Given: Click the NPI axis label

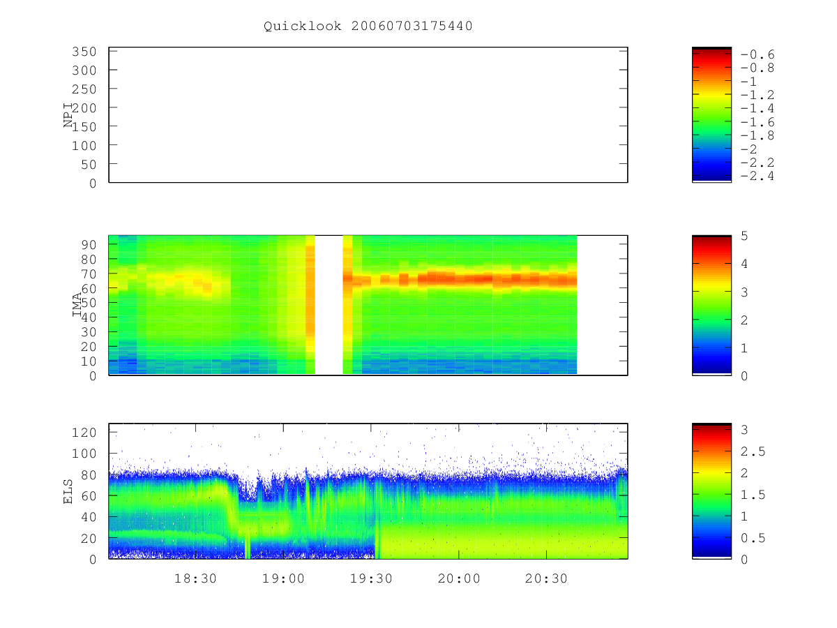Looking at the screenshot, I should click(68, 115).
